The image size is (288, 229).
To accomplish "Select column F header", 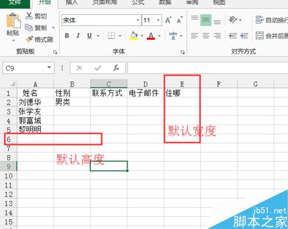I will 219,84.
